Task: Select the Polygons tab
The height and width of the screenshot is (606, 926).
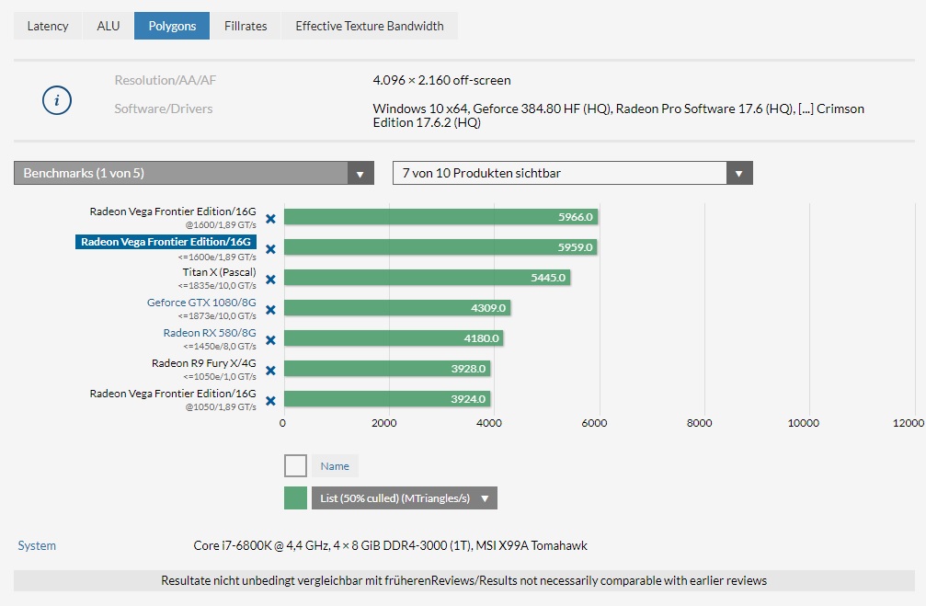Action: (x=172, y=26)
